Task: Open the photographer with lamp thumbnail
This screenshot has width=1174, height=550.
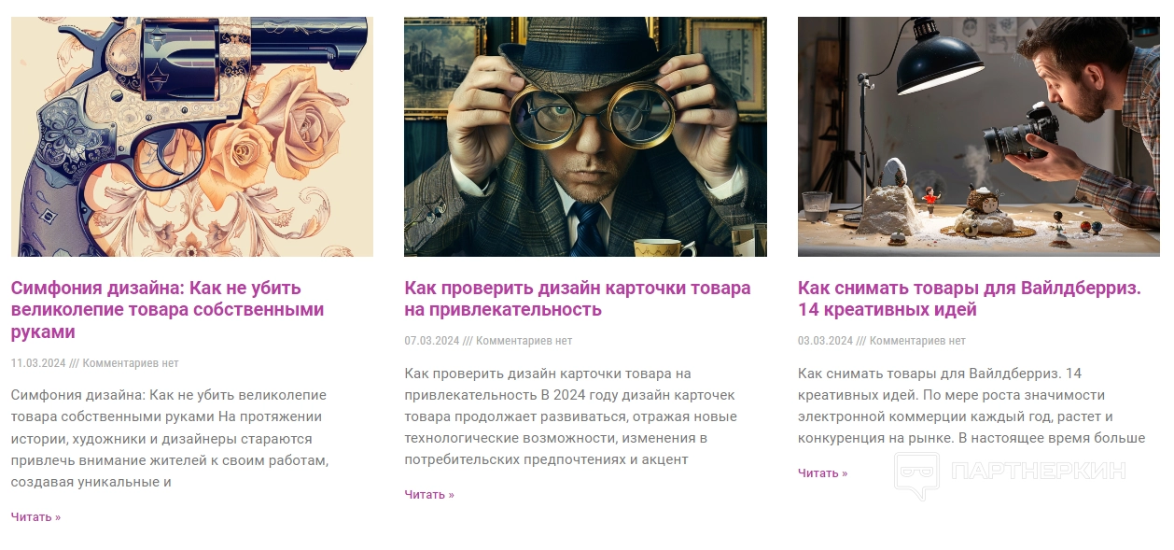Action: click(979, 136)
